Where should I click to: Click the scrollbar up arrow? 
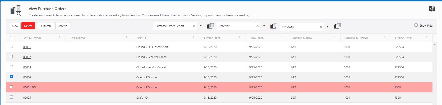435,44
